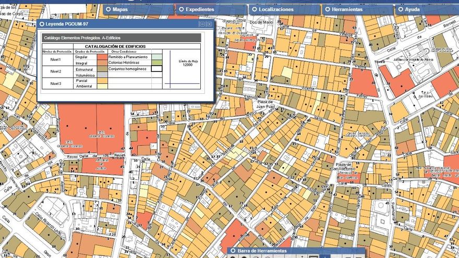Pick the Estructural color swatch

point(102,69)
